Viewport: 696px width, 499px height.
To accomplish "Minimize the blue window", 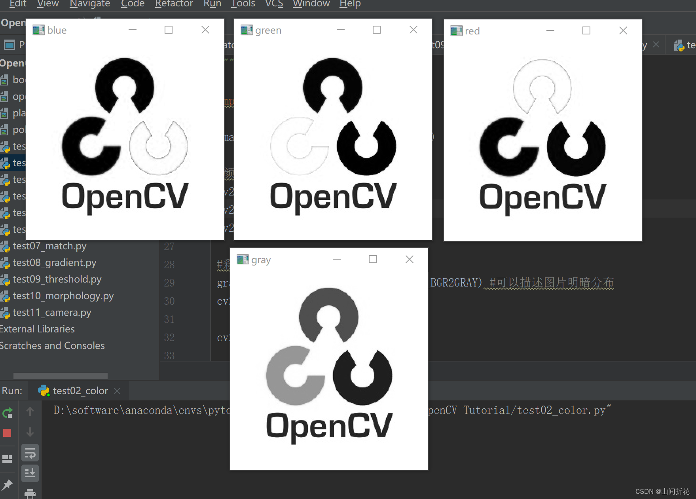I will 133,30.
